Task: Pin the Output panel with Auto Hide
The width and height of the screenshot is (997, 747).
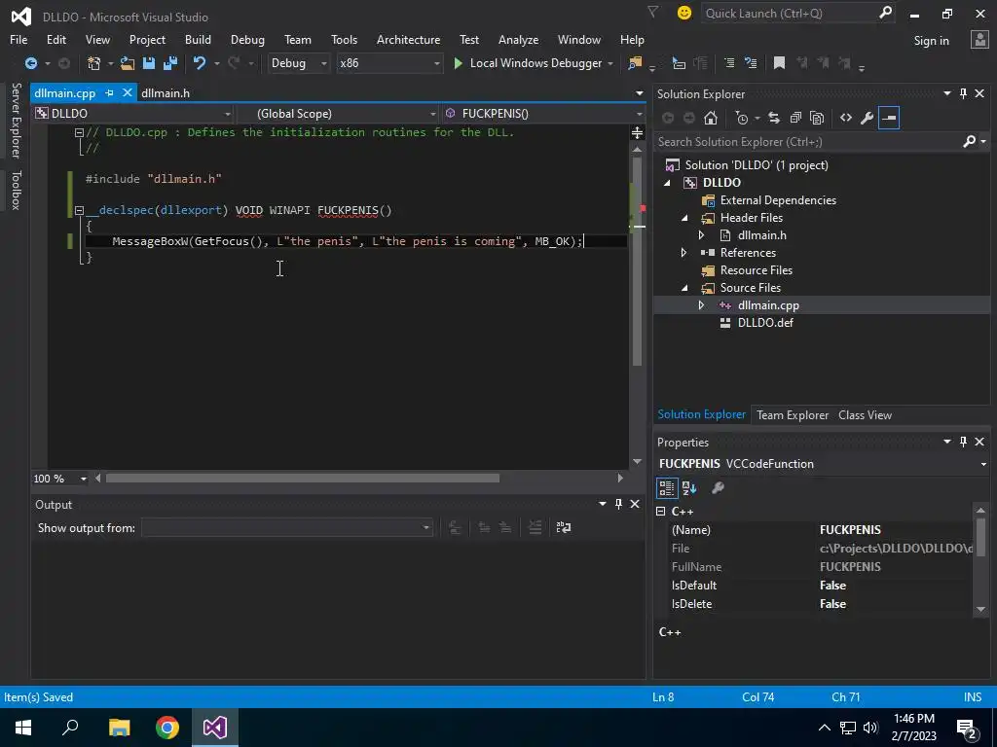Action: click(x=618, y=504)
